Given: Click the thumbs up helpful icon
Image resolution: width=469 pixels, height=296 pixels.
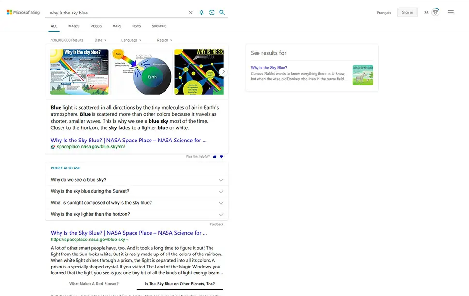Looking at the screenshot, I should [x=215, y=157].
